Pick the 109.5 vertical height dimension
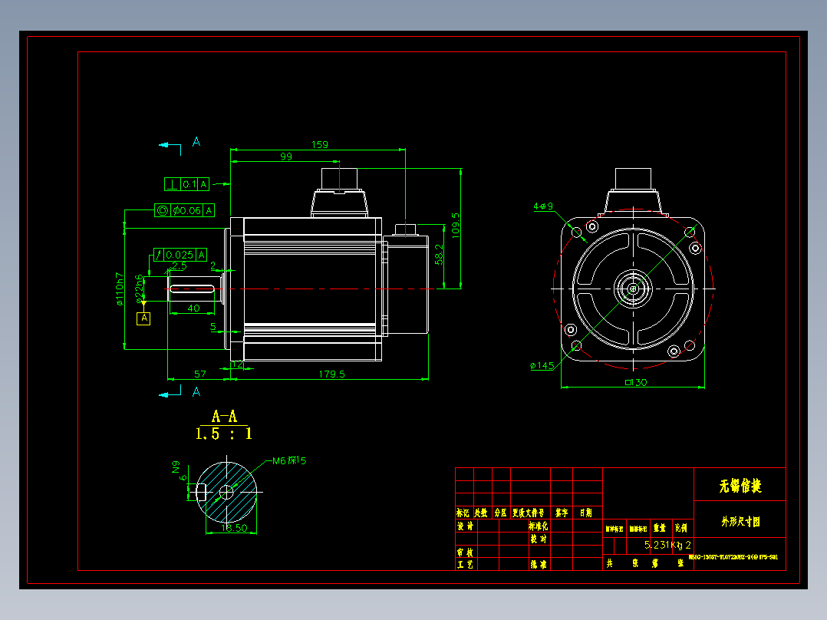Image resolution: width=827 pixels, height=620 pixels. [x=456, y=226]
